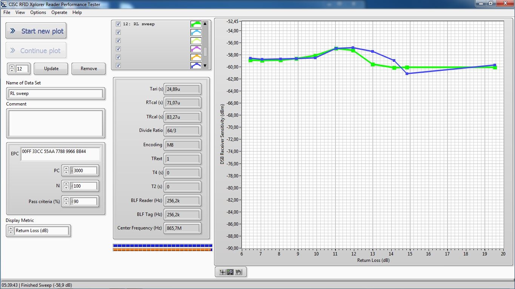Activate the zoom magnifier graph tool
The width and height of the screenshot is (515, 289).
(230, 272)
